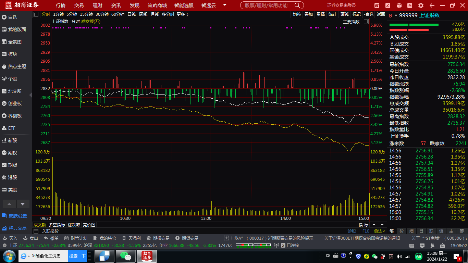Click the F10 link
The image size is (468, 263).
tap(366, 231)
